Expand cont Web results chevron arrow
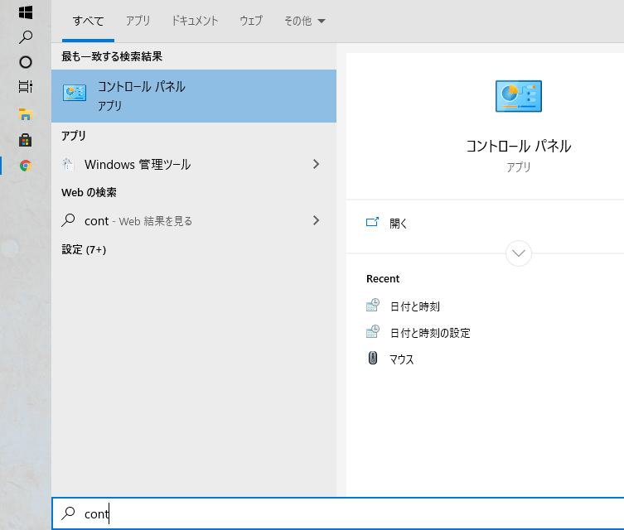Screen dimensions: 624x530 316,220
